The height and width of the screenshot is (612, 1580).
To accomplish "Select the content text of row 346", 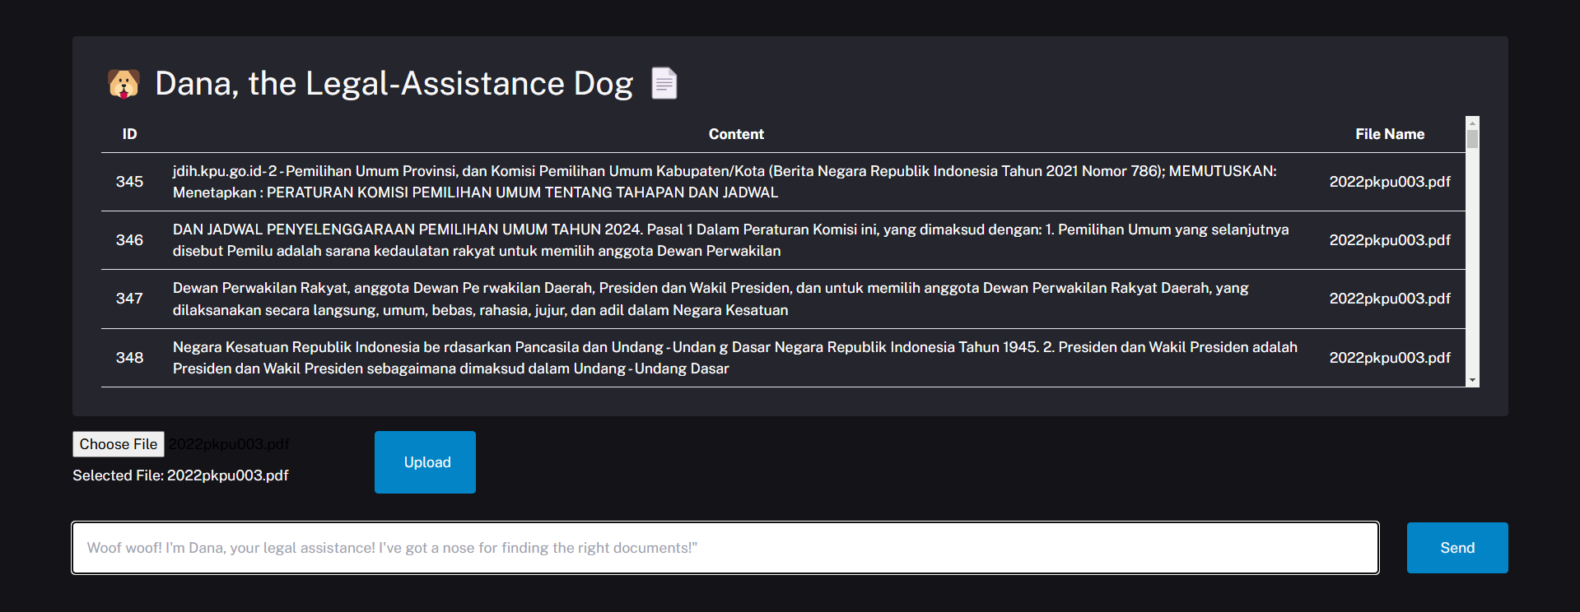I will click(730, 240).
